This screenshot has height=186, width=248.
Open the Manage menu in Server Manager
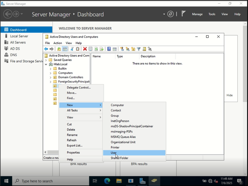pyautogui.click(x=197, y=14)
